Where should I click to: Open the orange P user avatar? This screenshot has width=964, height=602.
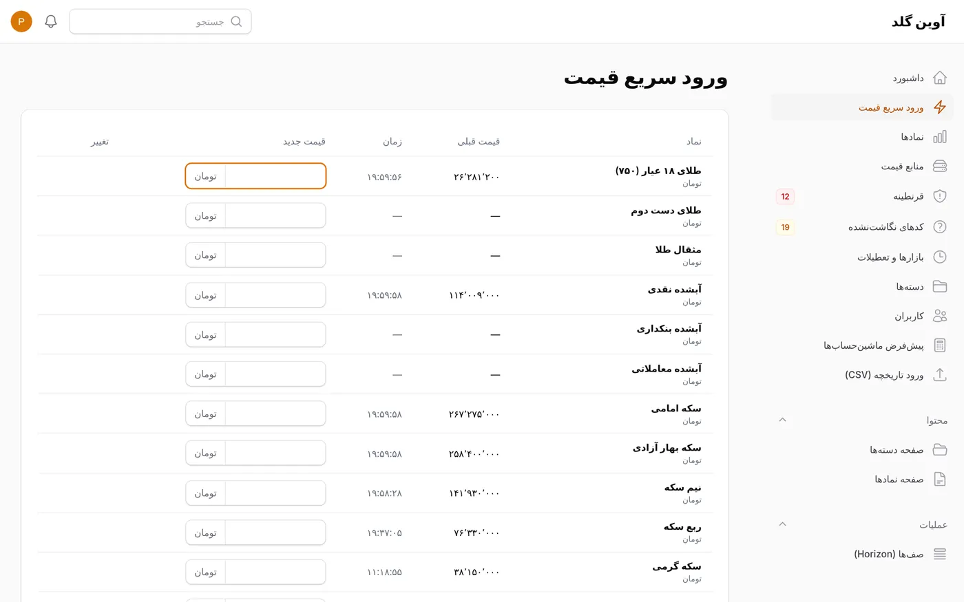tap(21, 21)
